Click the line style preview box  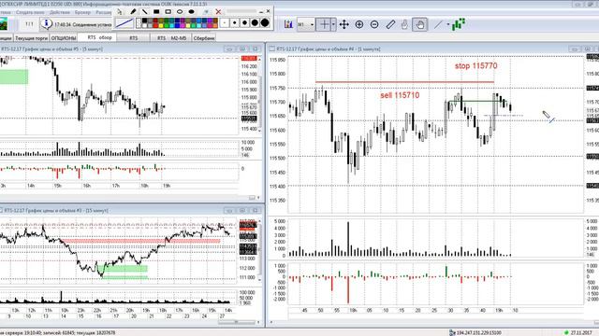coord(124,23)
